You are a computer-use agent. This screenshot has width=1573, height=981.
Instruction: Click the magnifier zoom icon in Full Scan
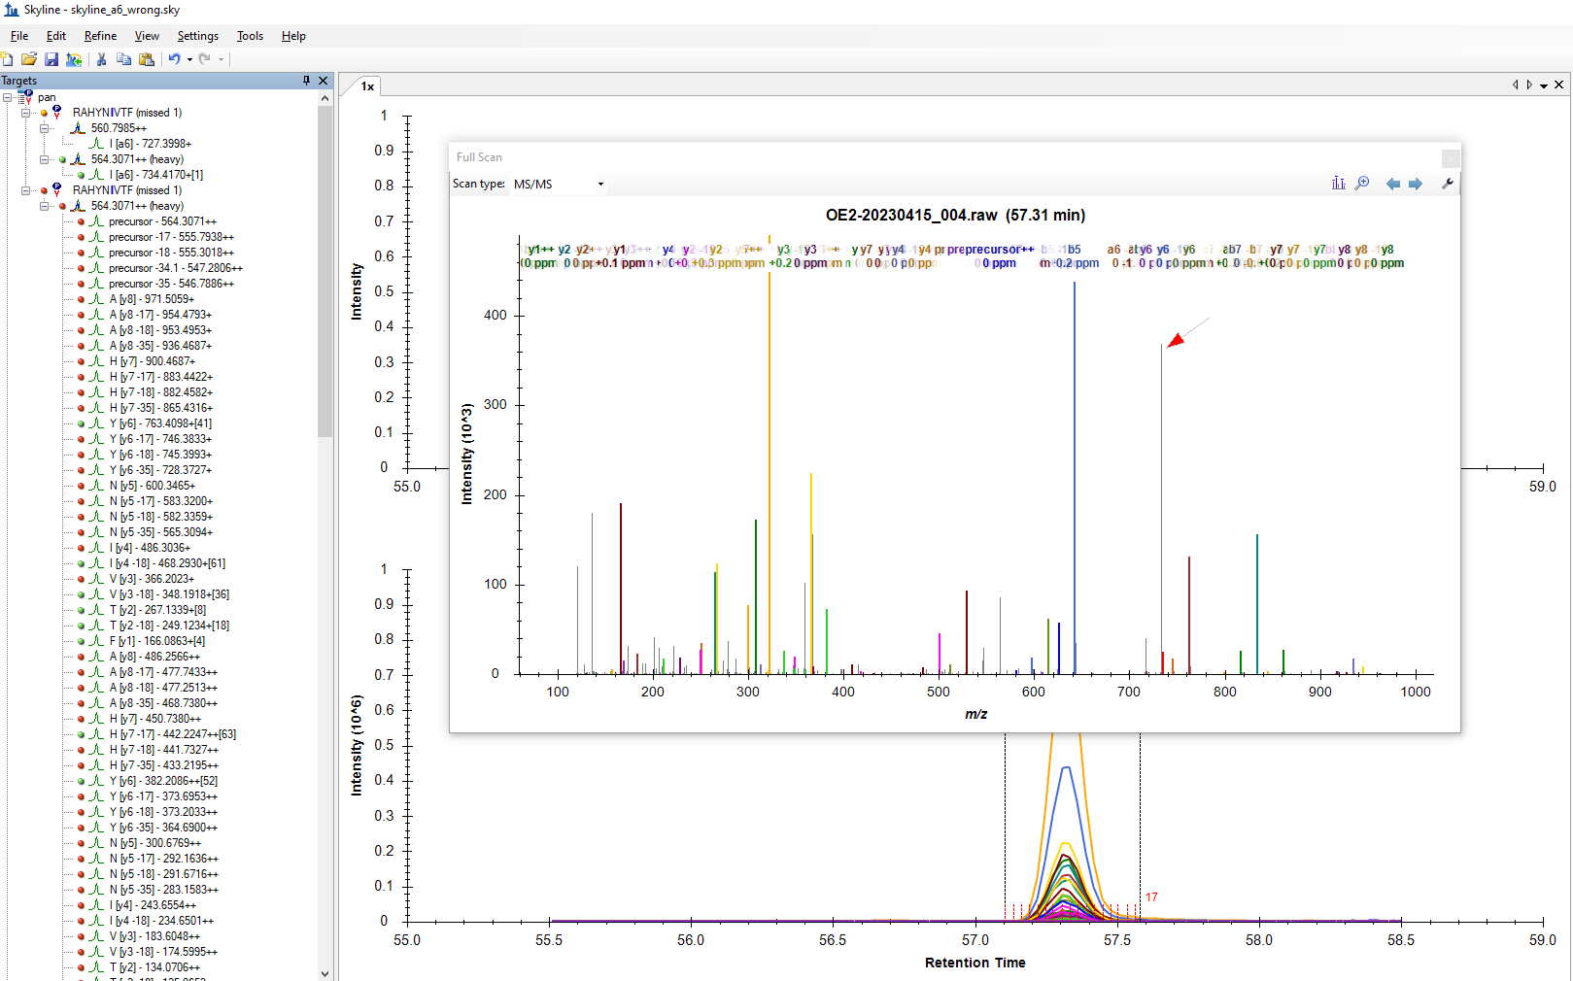click(1362, 184)
